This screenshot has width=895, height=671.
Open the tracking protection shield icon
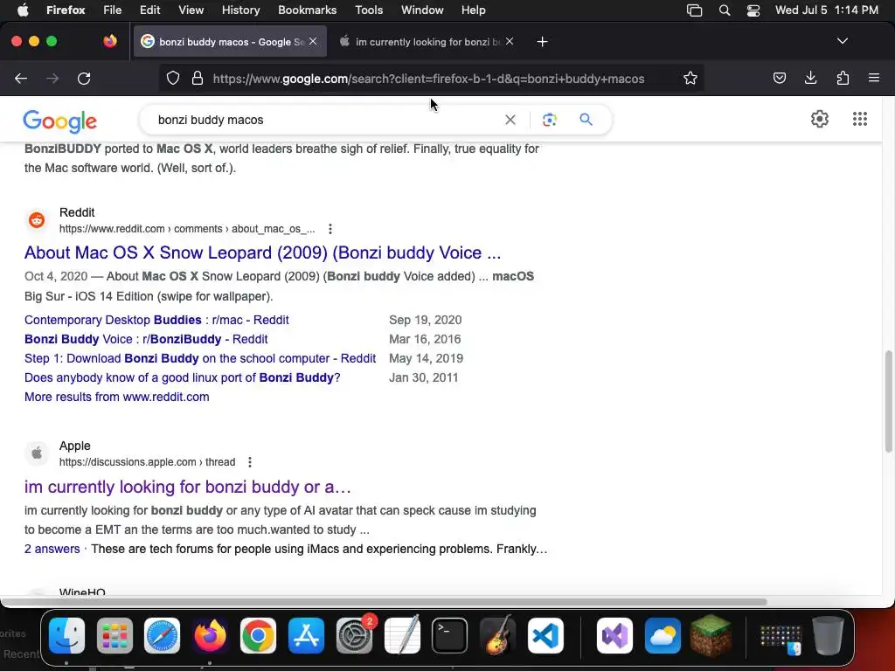[x=173, y=78]
